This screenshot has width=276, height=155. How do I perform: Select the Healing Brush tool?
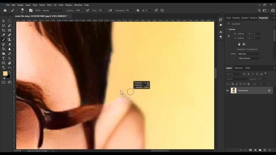[9, 35]
